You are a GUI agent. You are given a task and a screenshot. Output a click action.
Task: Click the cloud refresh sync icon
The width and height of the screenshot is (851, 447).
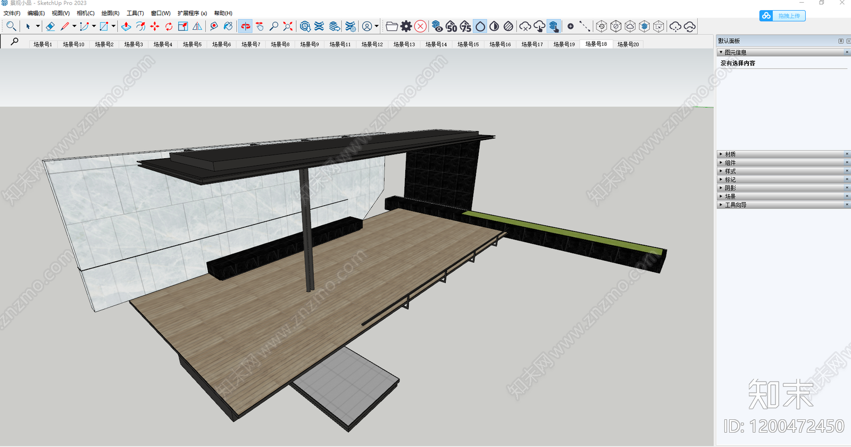tap(690, 26)
